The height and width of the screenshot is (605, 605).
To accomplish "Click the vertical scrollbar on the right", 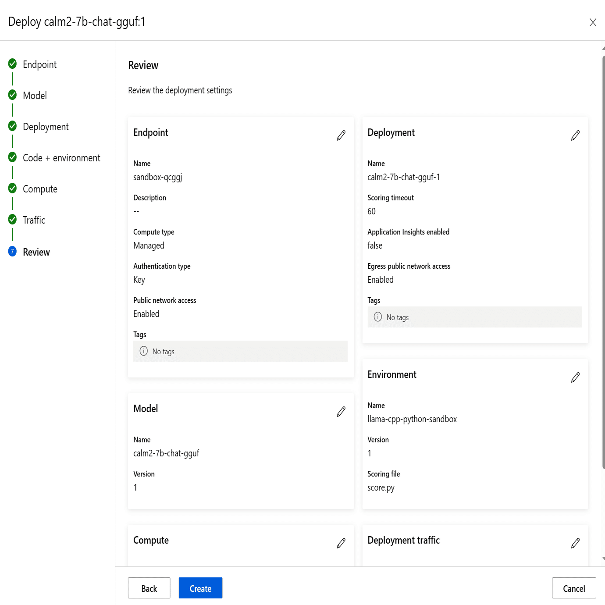I will (604, 263).
